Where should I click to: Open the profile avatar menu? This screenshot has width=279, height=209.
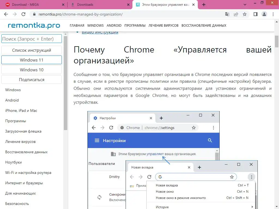click(x=264, y=14)
